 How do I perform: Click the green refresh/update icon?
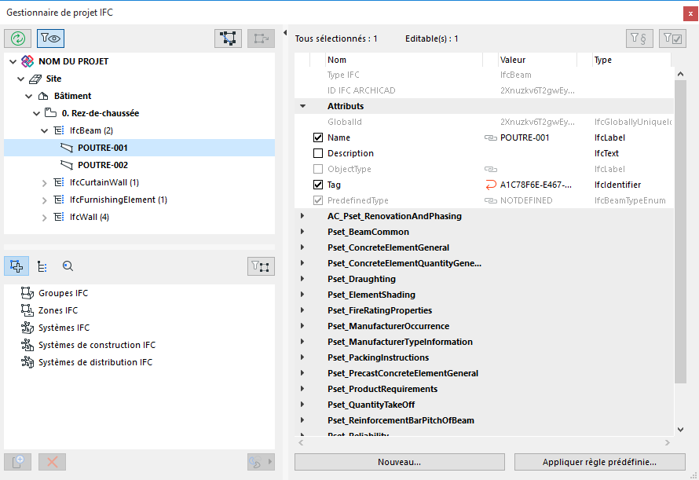point(17,38)
